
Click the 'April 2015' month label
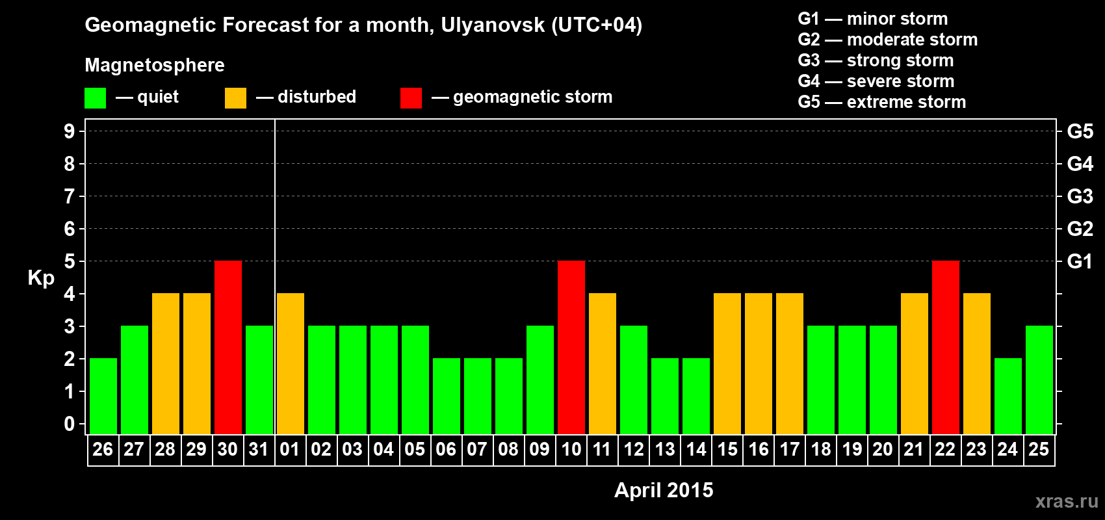tap(664, 490)
